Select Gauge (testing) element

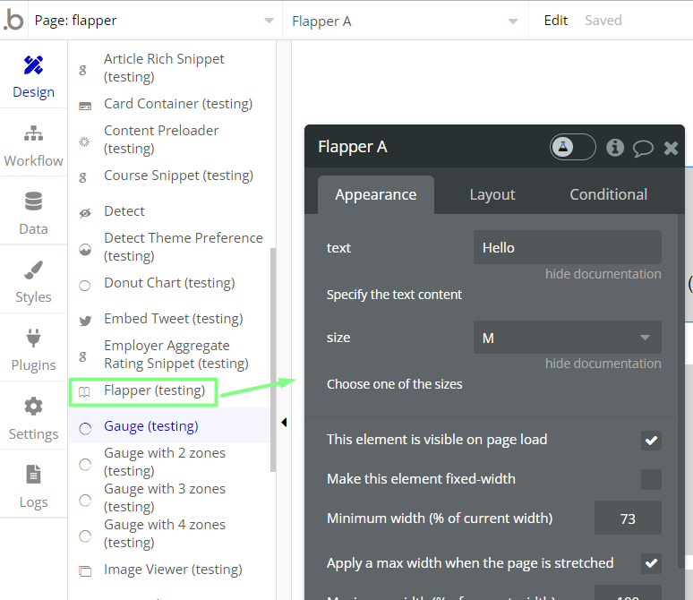click(x=169, y=425)
